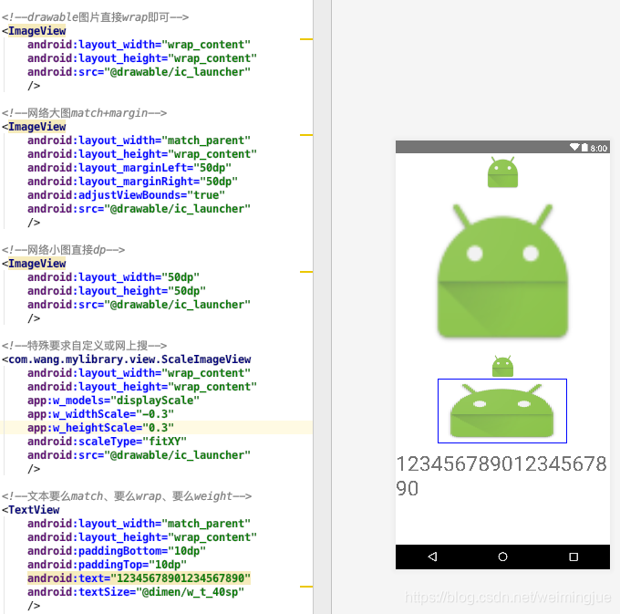Click android:textSize="@dimen/w_t_40sp" attribute
The height and width of the screenshot is (614, 620).
pos(136,592)
